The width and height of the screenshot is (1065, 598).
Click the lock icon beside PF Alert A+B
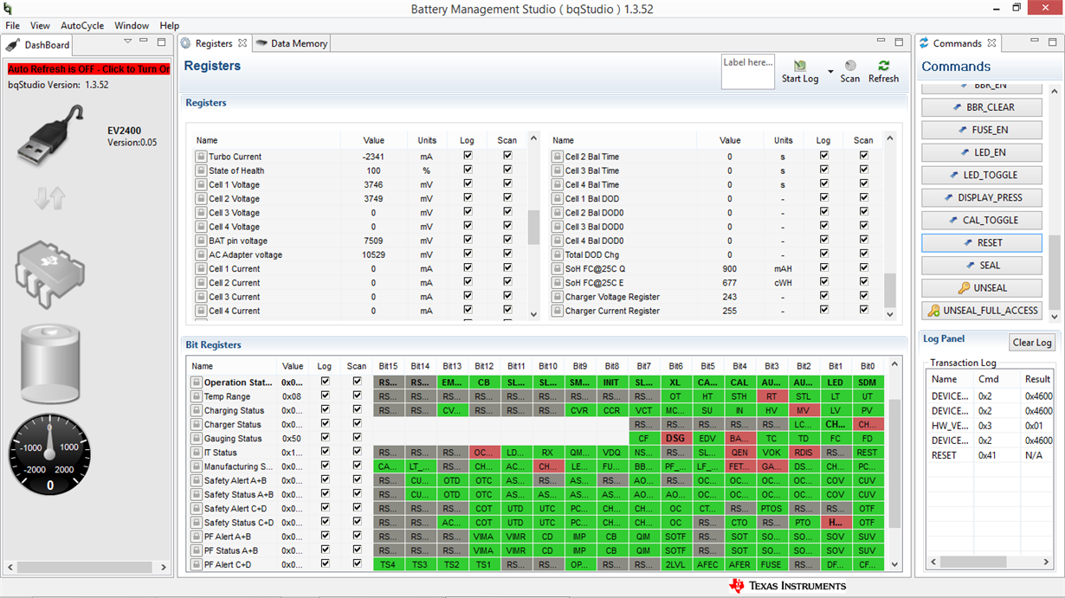(197, 537)
